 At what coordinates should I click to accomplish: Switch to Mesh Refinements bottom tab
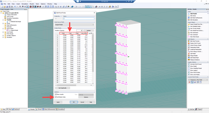click(x=49, y=109)
